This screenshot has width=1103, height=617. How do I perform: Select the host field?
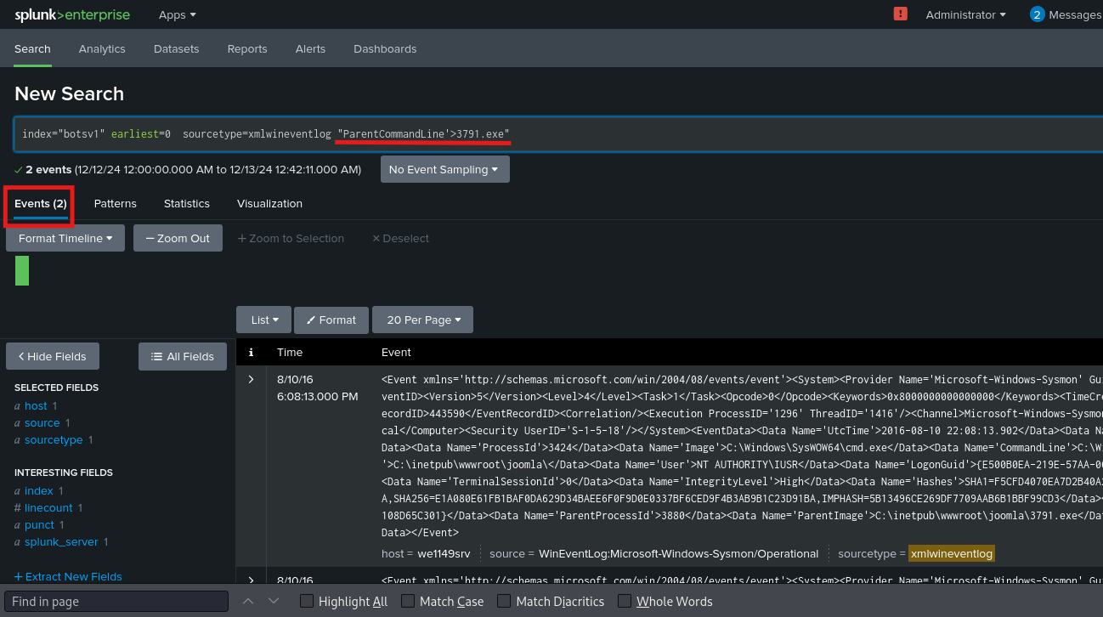coord(36,406)
